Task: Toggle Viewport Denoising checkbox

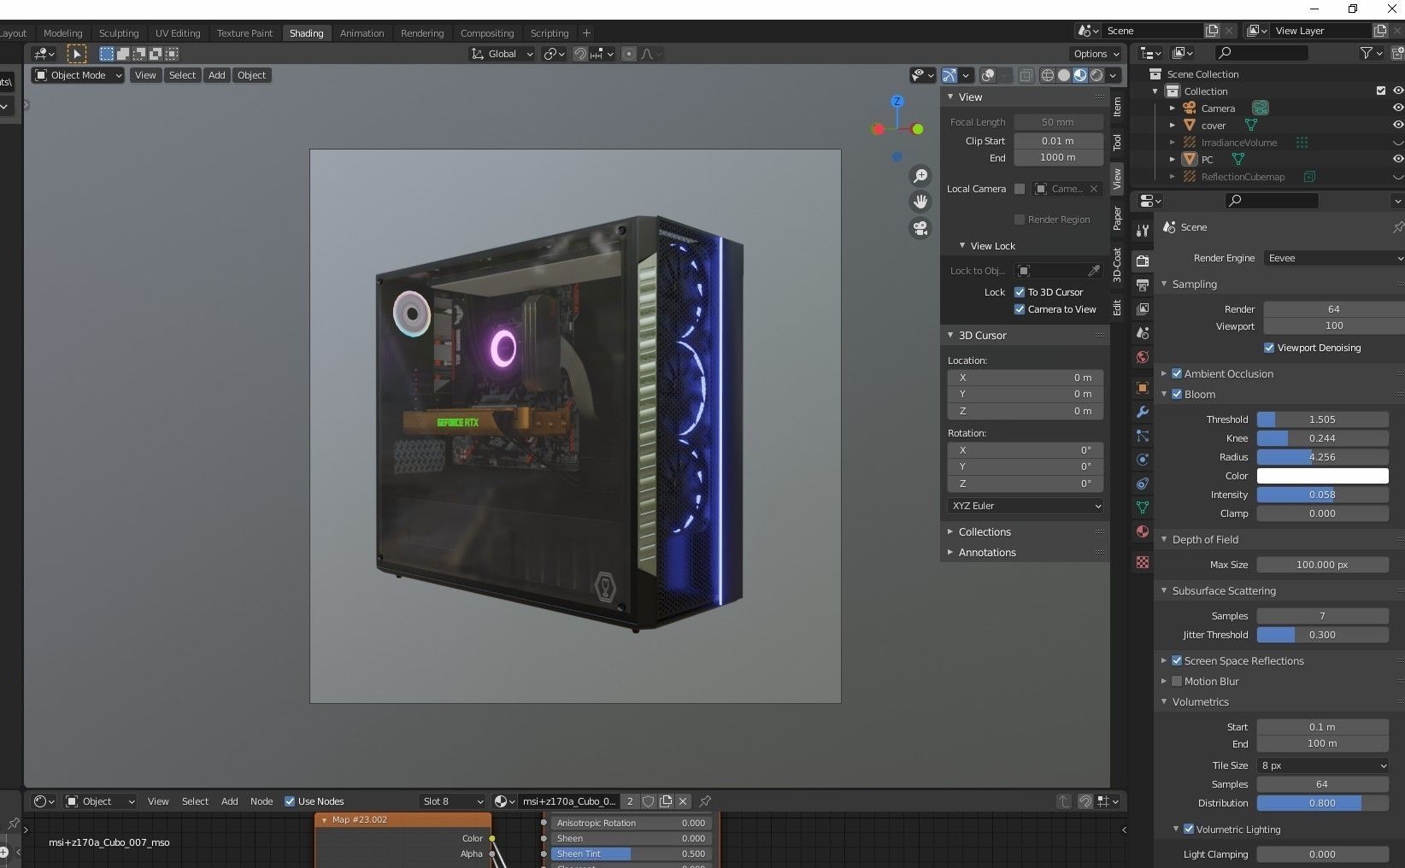Action: click(1269, 348)
